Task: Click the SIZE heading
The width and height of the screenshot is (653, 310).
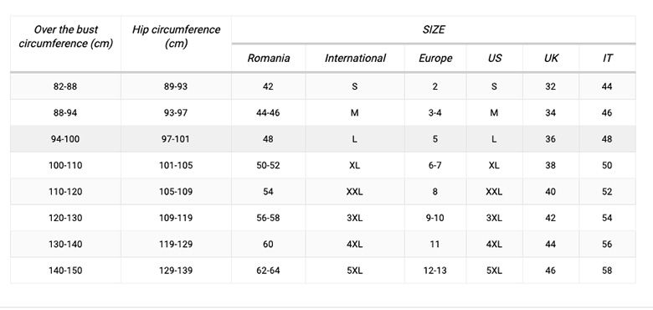Action: click(x=434, y=29)
